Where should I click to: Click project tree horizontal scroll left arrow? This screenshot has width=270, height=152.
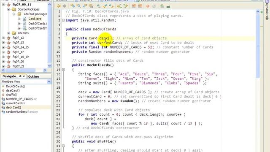3,70
